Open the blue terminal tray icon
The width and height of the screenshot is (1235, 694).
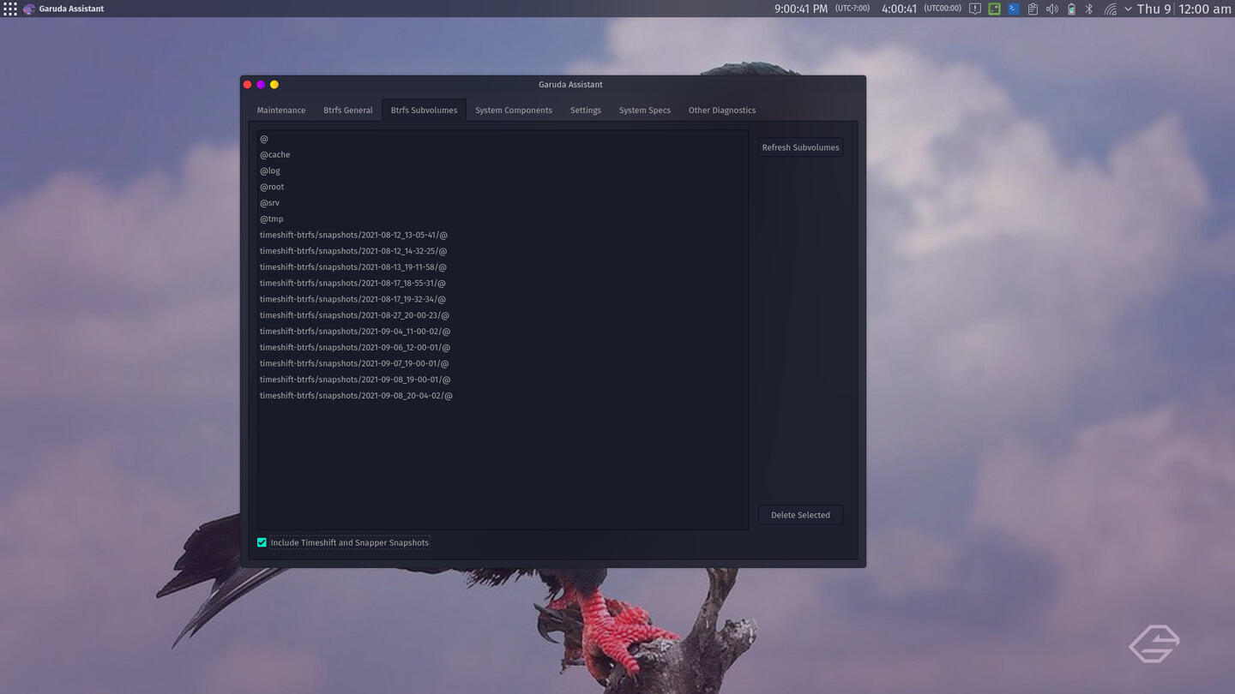[1013, 9]
